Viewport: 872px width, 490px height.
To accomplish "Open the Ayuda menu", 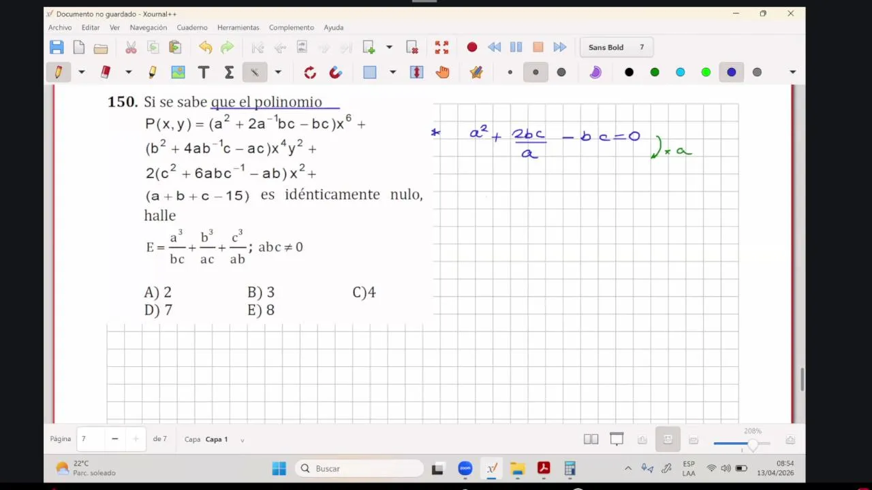I will (x=334, y=27).
